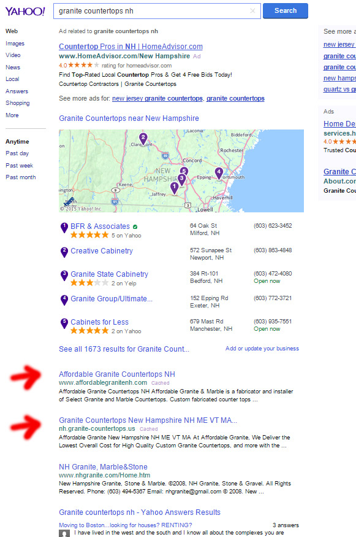This screenshot has width=356, height=537.
Task: Open the Shopping search tab
Action: click(17, 103)
